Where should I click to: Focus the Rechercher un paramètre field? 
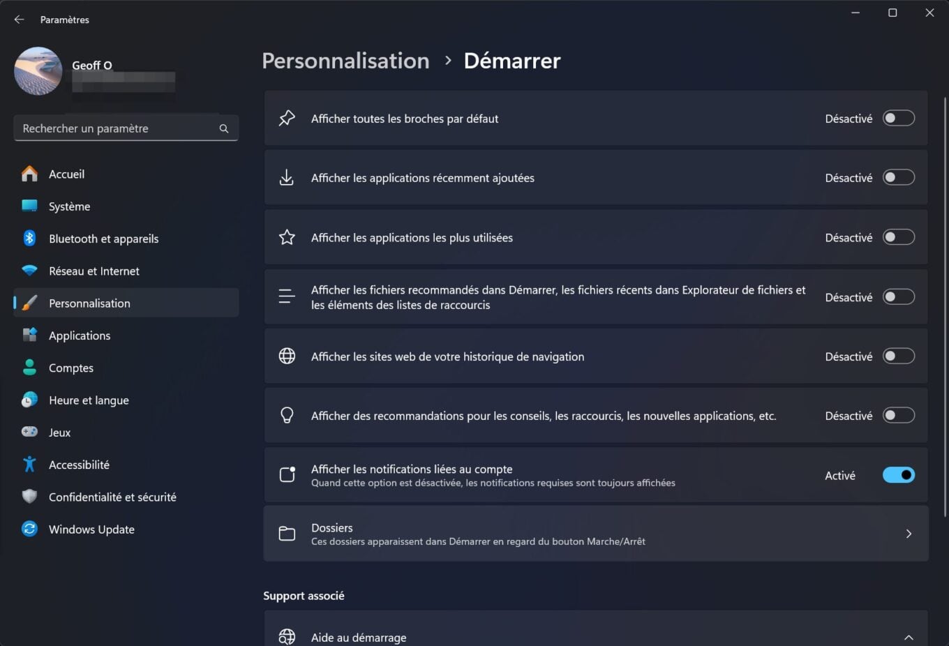click(115, 128)
